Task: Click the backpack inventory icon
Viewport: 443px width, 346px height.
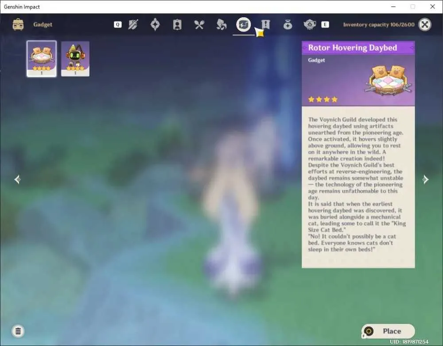Action: tap(18, 24)
